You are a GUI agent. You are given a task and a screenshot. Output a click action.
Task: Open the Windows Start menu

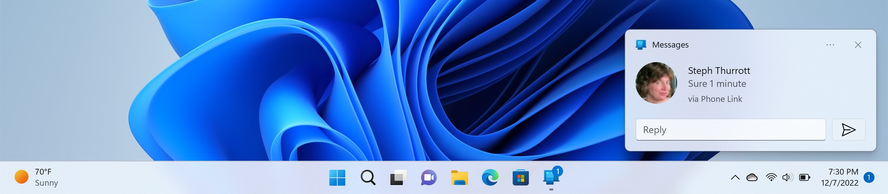coord(337,178)
